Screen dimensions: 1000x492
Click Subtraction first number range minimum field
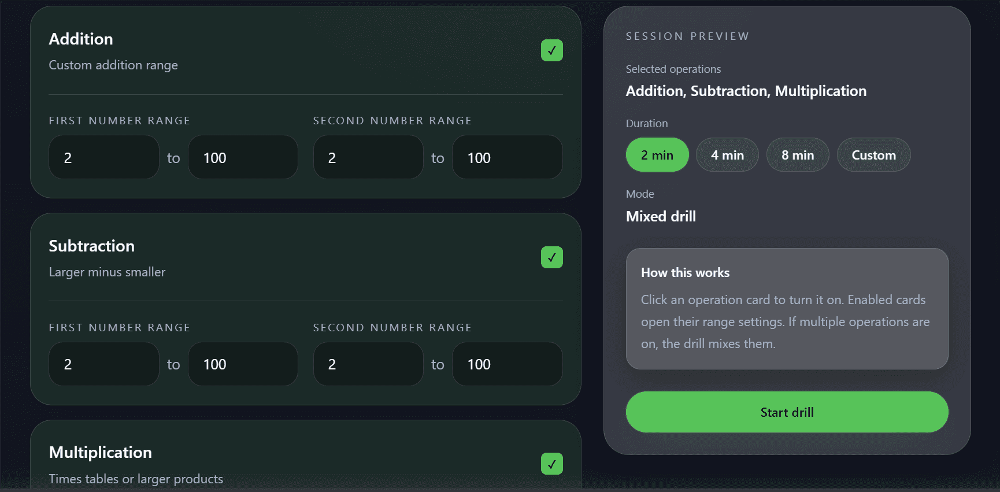coord(103,364)
